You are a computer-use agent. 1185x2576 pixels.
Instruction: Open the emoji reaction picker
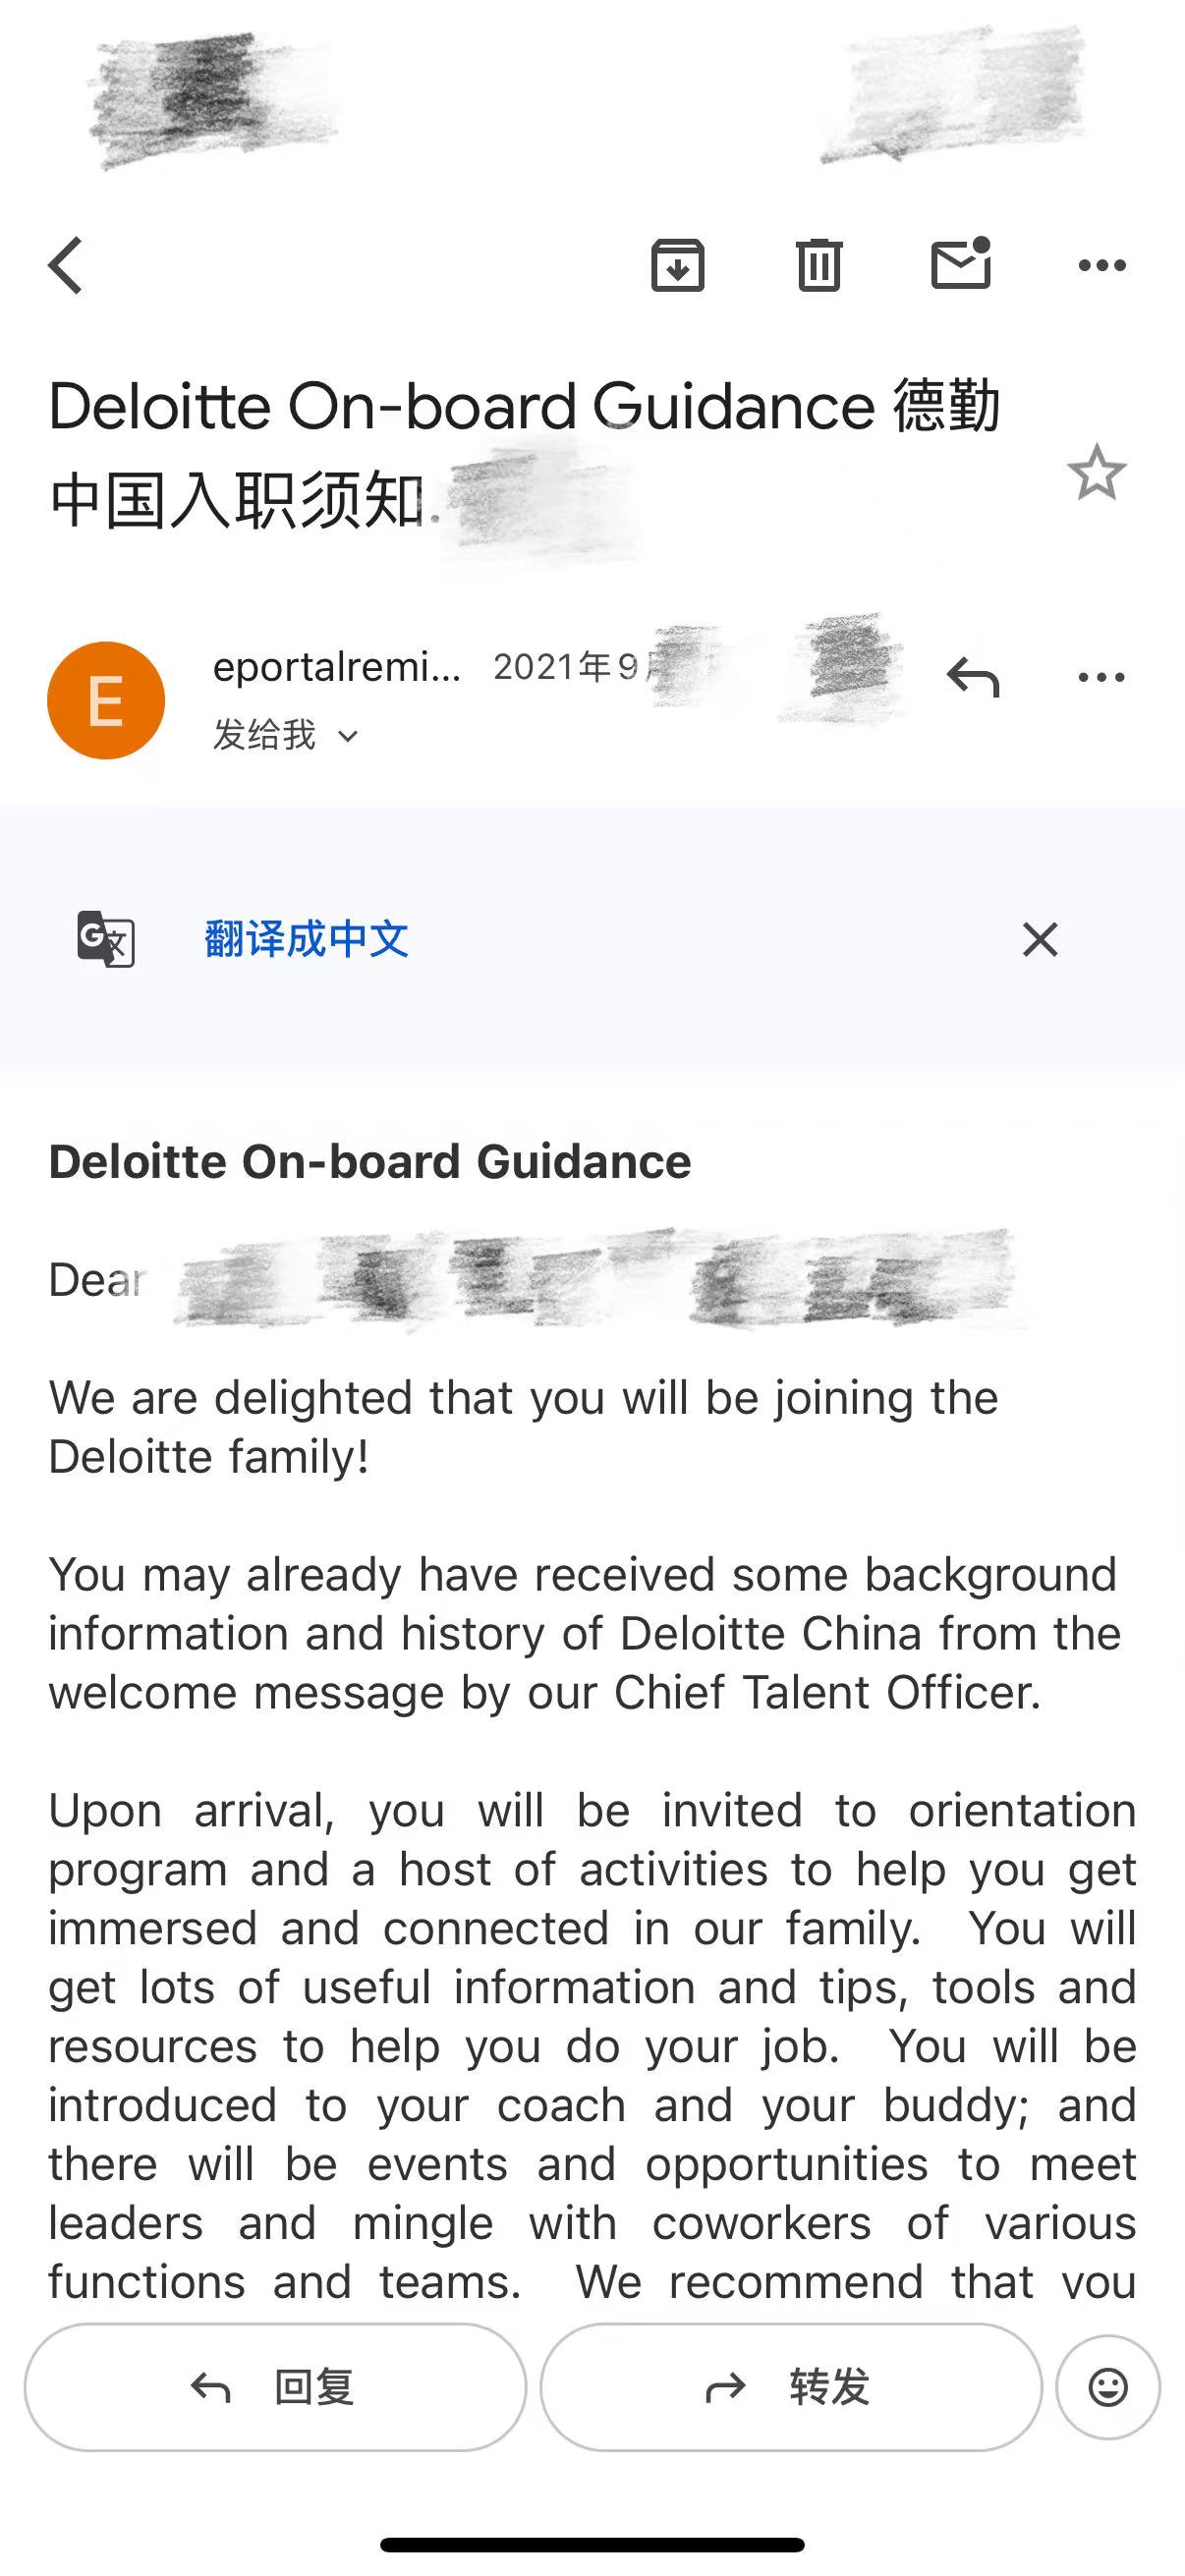(x=1108, y=2387)
